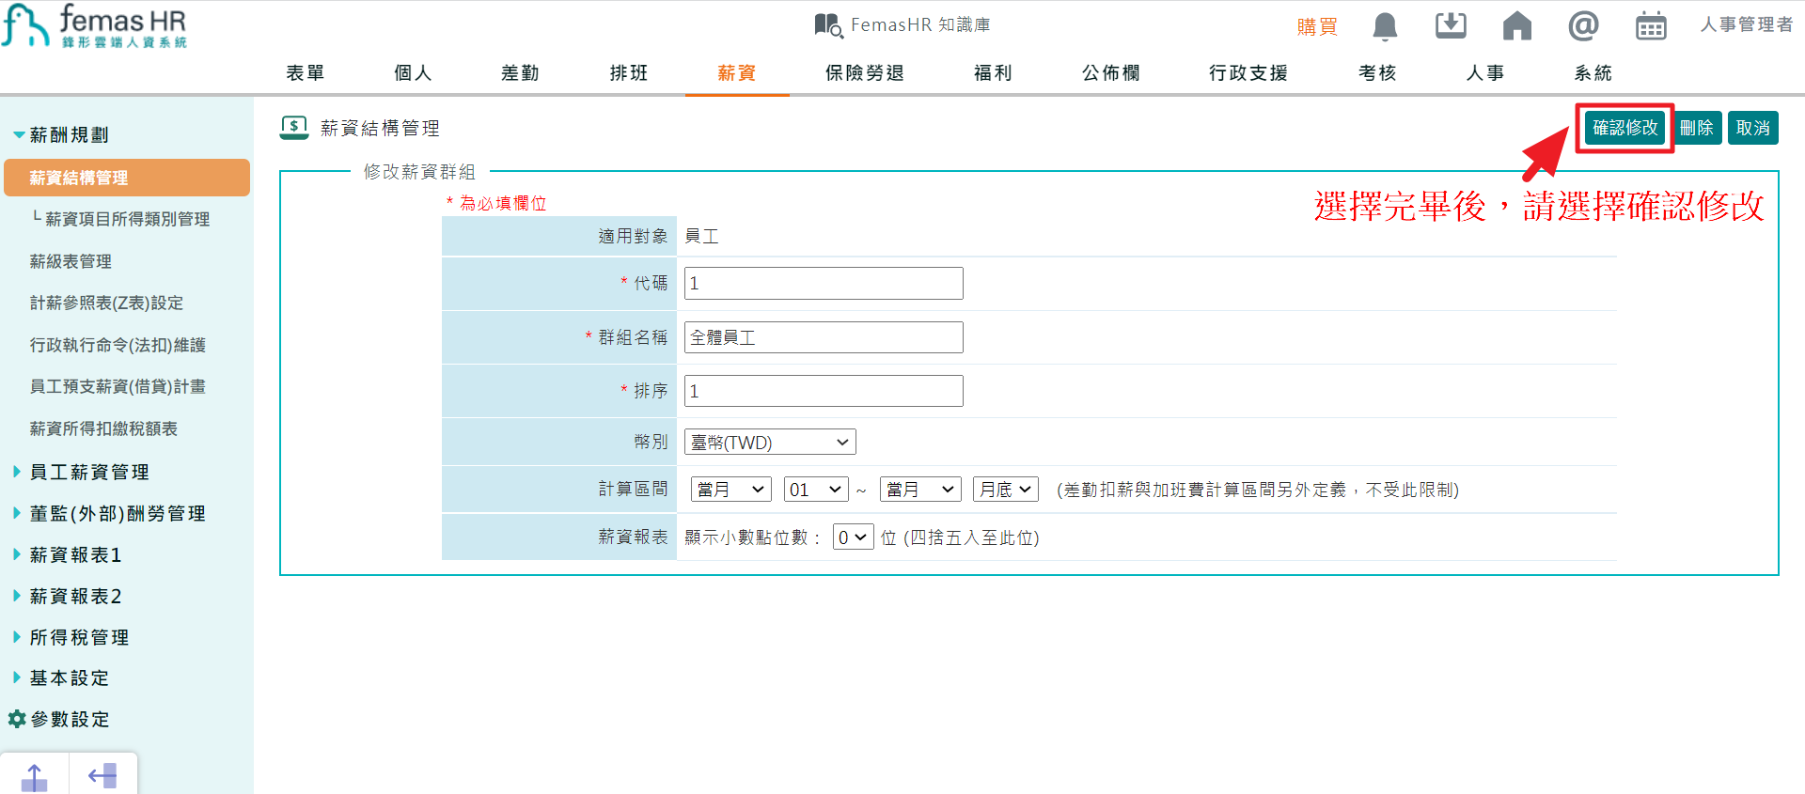
Task: Open 薪資結構管理 in sidebar
Action: (127, 178)
